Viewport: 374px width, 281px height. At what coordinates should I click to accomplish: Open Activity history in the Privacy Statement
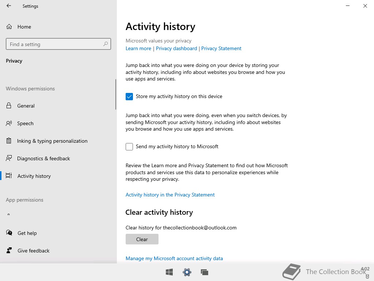point(170,195)
